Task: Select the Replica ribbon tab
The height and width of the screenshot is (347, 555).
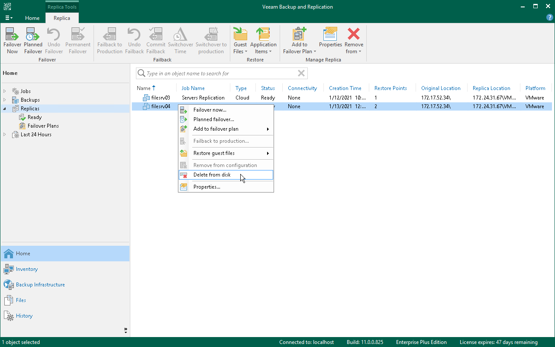Action: (62, 18)
